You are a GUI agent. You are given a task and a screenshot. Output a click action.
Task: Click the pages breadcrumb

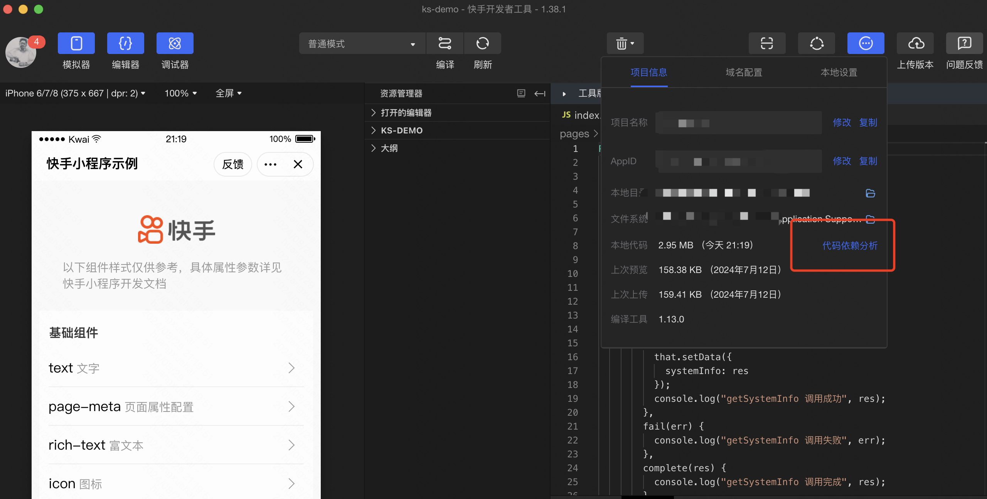coord(574,134)
